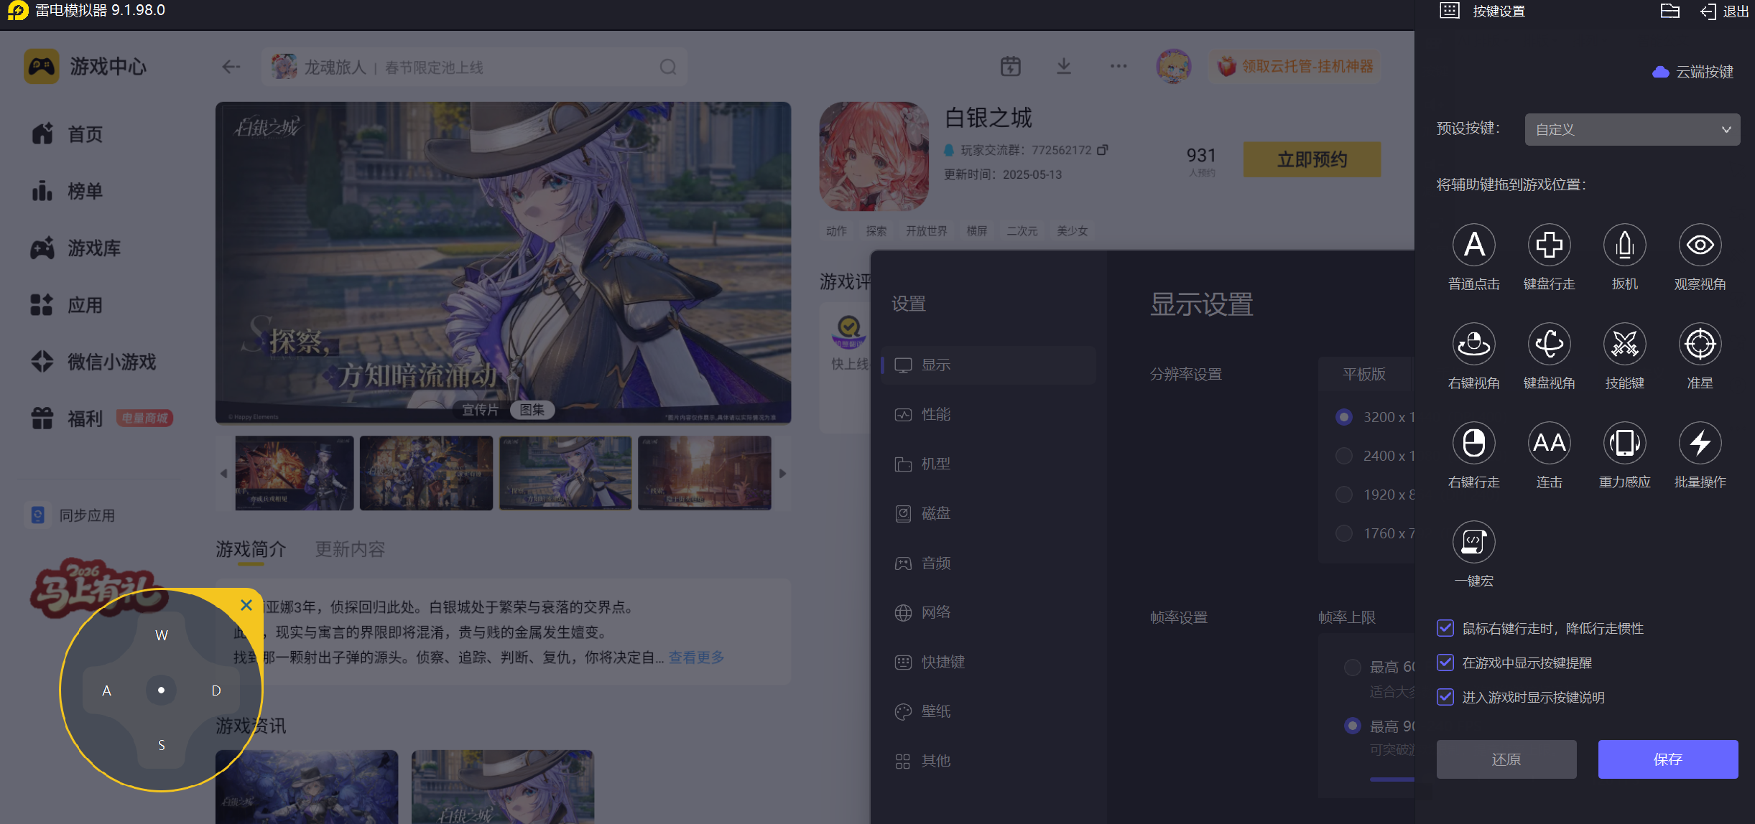Select the 键盘视角 keyboard-view icon
This screenshot has height=824, width=1755.
(1549, 344)
